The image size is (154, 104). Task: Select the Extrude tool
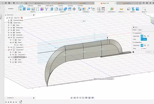click(x=24, y=9)
